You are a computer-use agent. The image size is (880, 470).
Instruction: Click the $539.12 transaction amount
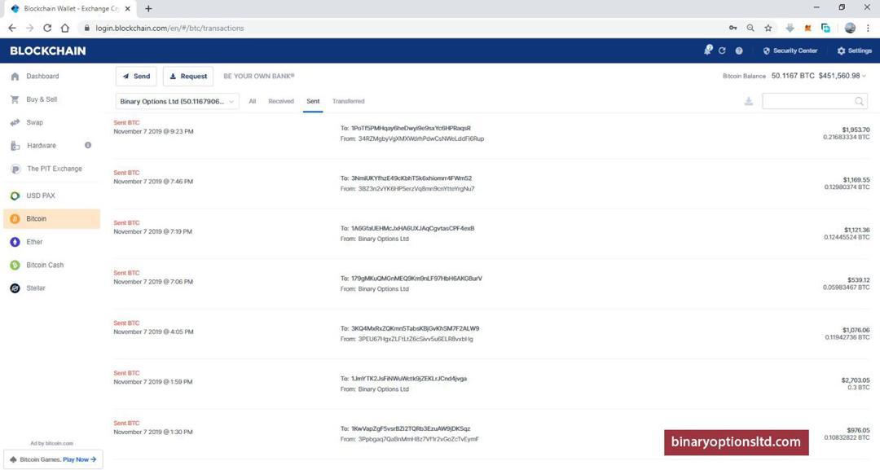pyautogui.click(x=858, y=280)
